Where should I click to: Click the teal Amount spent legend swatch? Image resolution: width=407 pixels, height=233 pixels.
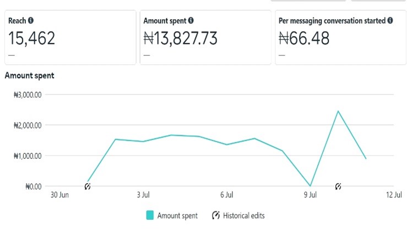150,215
